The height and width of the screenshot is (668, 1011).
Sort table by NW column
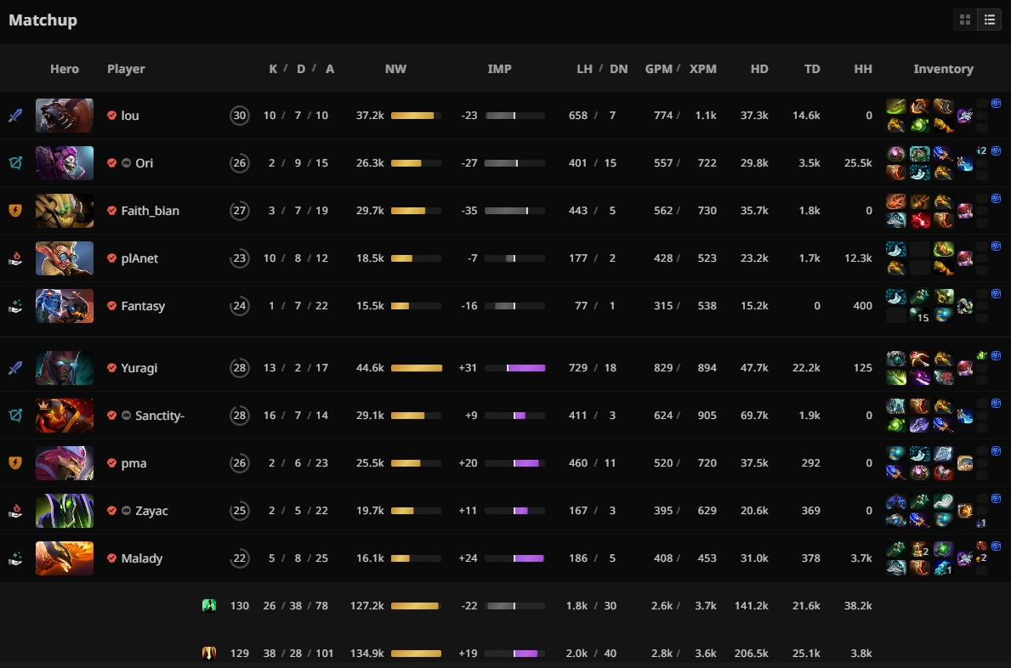(395, 69)
